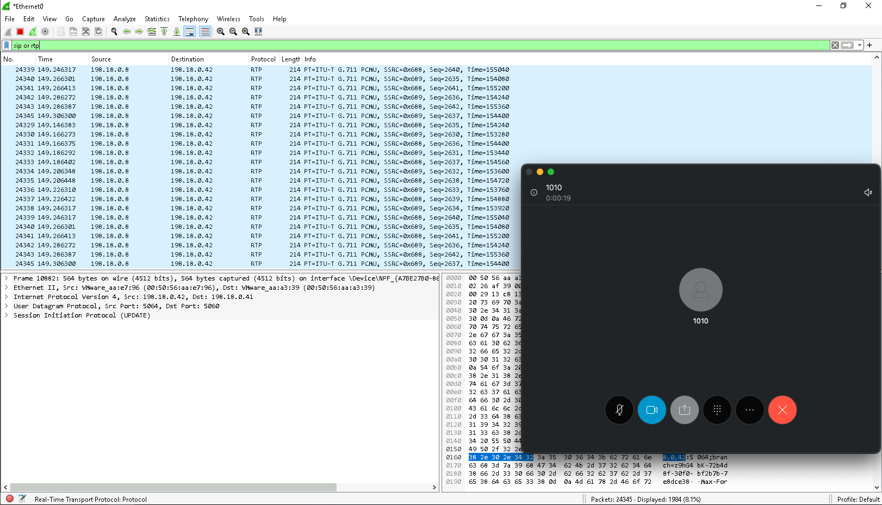Expand the User Datagram Protocol row

pos(7,306)
